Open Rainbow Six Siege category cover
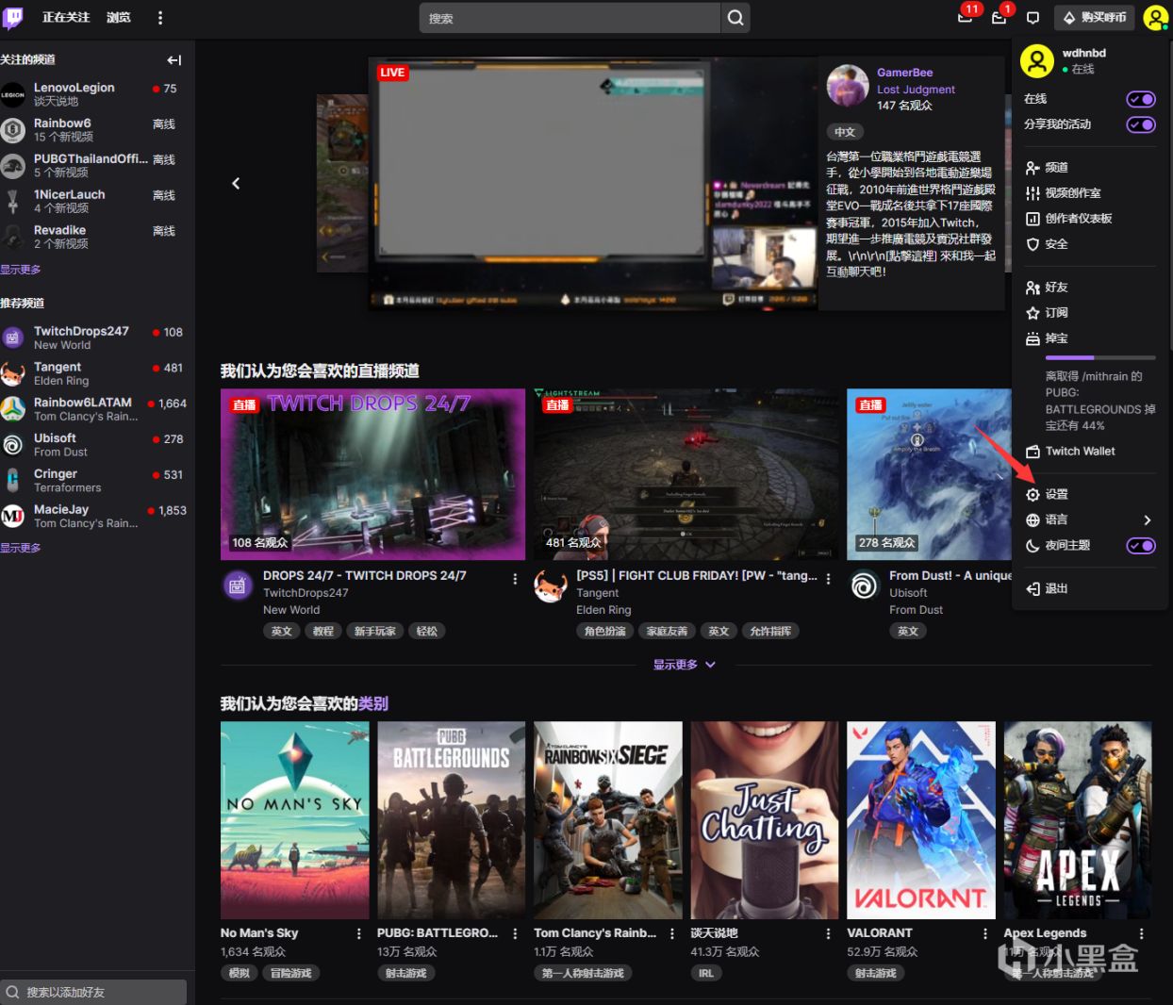 coord(608,820)
